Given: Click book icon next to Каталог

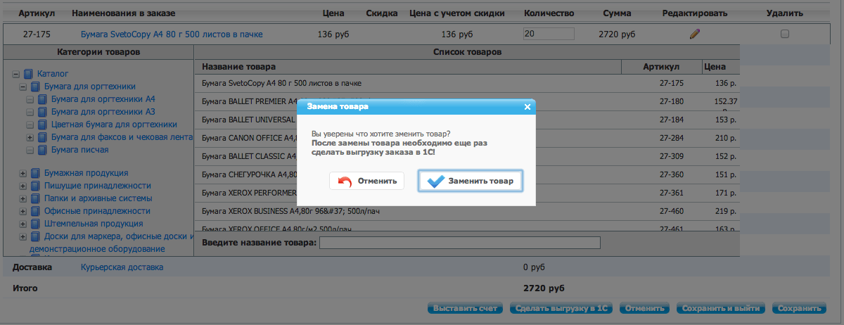Looking at the screenshot, I should click(29, 74).
